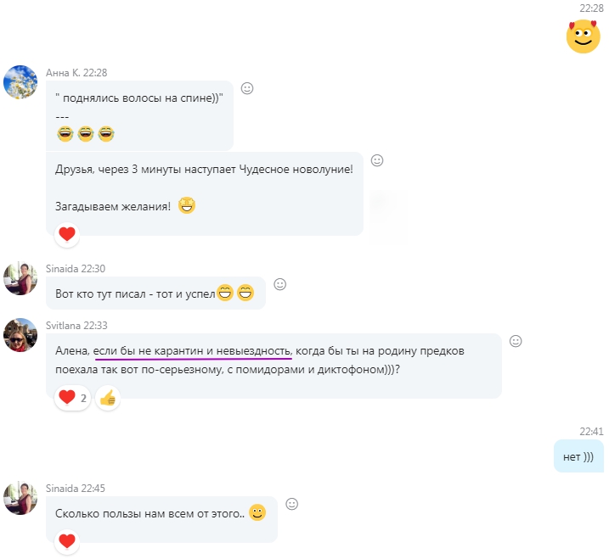Open reaction picker beside "поднялись волосы" message
The image size is (609, 559).
click(247, 88)
